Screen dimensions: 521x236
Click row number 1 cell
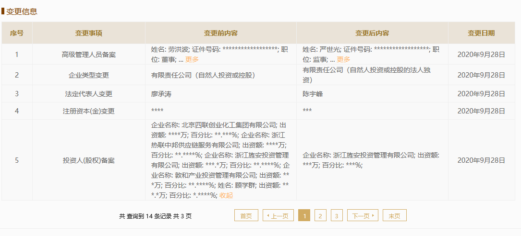click(17, 55)
